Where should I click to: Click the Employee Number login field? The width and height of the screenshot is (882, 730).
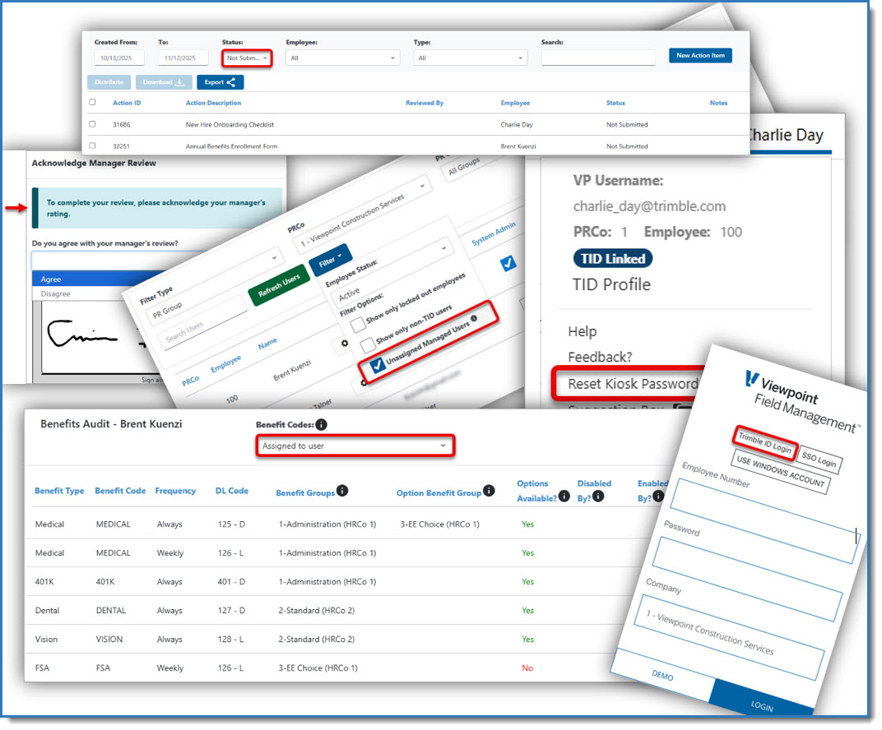click(764, 521)
